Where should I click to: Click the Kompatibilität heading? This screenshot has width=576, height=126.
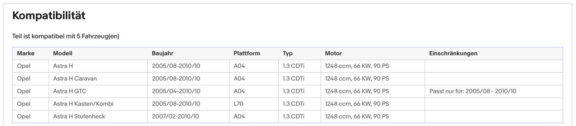click(x=49, y=15)
